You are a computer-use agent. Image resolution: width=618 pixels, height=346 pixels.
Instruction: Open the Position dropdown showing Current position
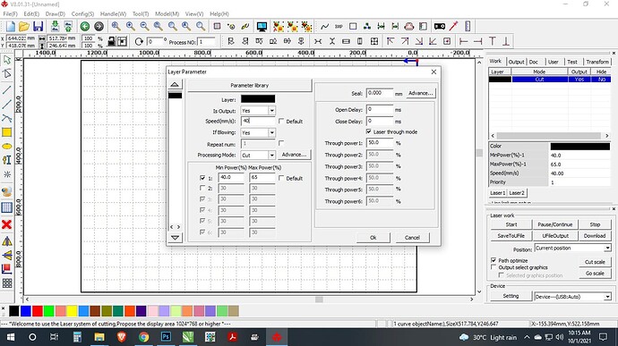(x=607, y=248)
